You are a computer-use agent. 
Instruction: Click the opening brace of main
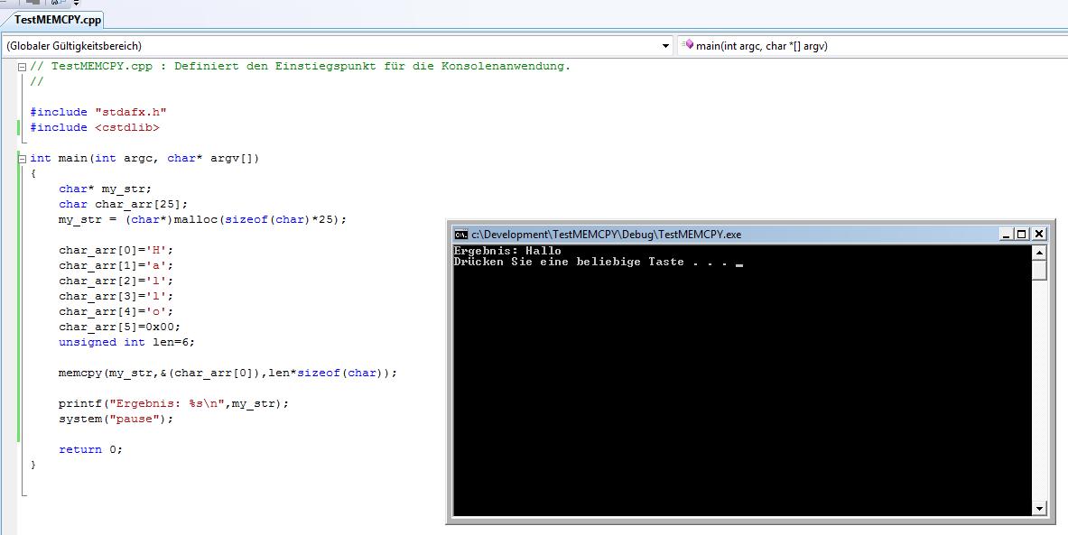coord(33,173)
